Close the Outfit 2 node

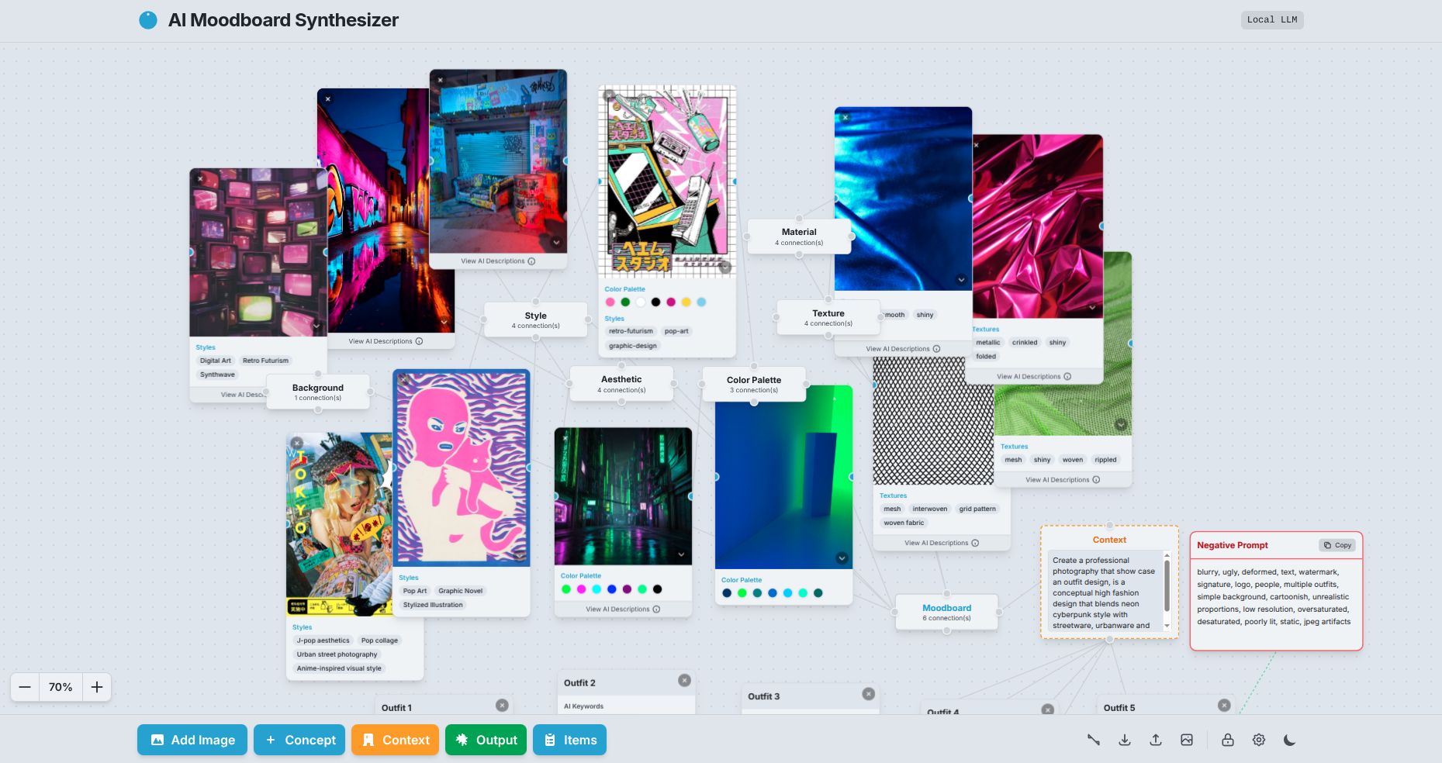pyautogui.click(x=684, y=680)
